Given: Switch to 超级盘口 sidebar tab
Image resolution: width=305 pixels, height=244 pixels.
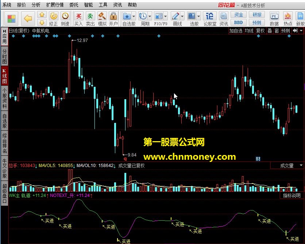Looking at the screenshot, I should click(x=4, y=193).
